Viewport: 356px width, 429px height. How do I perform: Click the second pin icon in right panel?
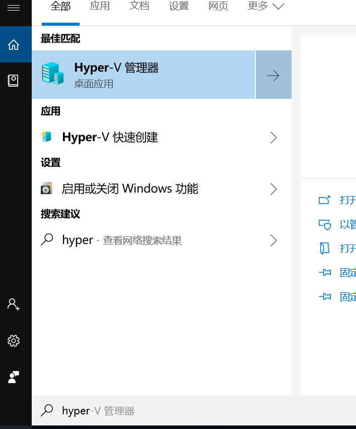325,296
